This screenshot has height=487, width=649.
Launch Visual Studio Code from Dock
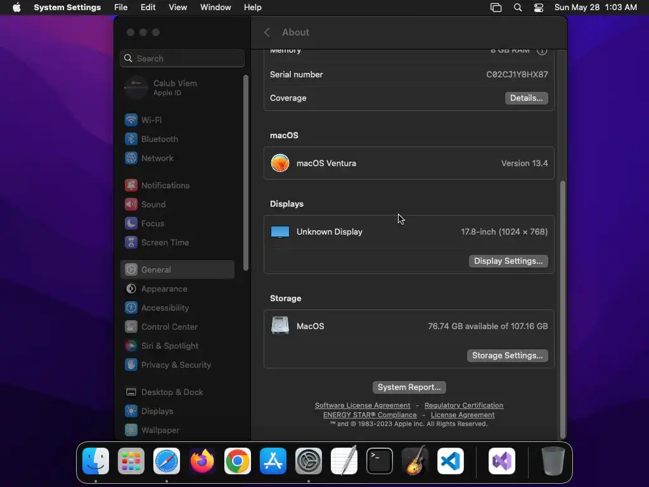[x=451, y=461]
